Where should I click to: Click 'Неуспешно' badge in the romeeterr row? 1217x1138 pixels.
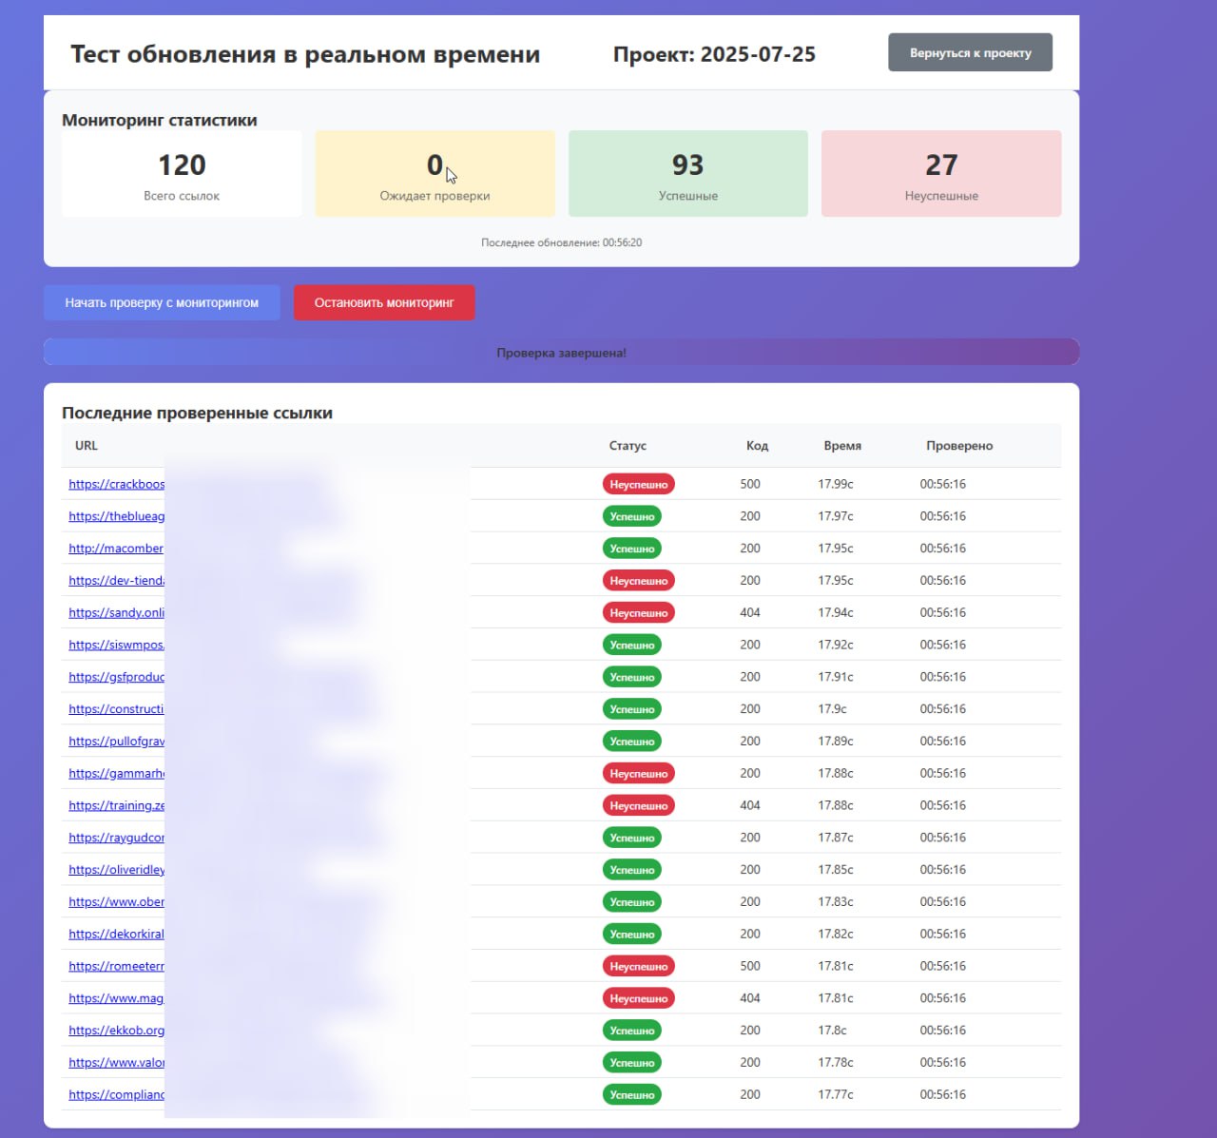point(638,966)
